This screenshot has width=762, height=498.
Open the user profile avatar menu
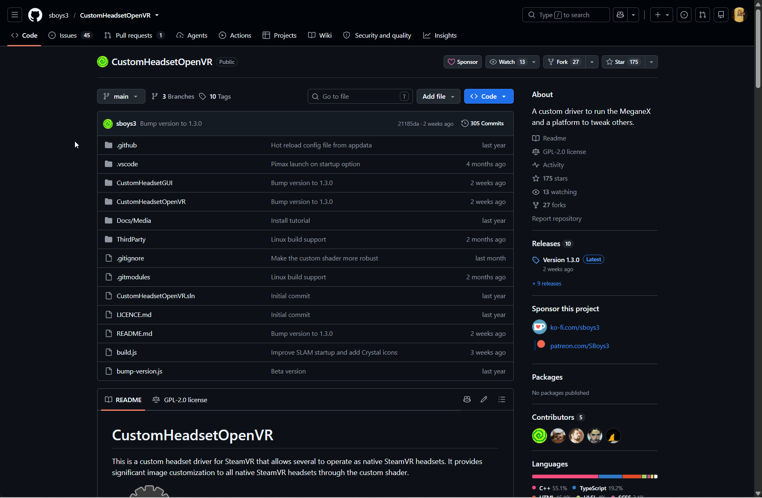click(739, 15)
